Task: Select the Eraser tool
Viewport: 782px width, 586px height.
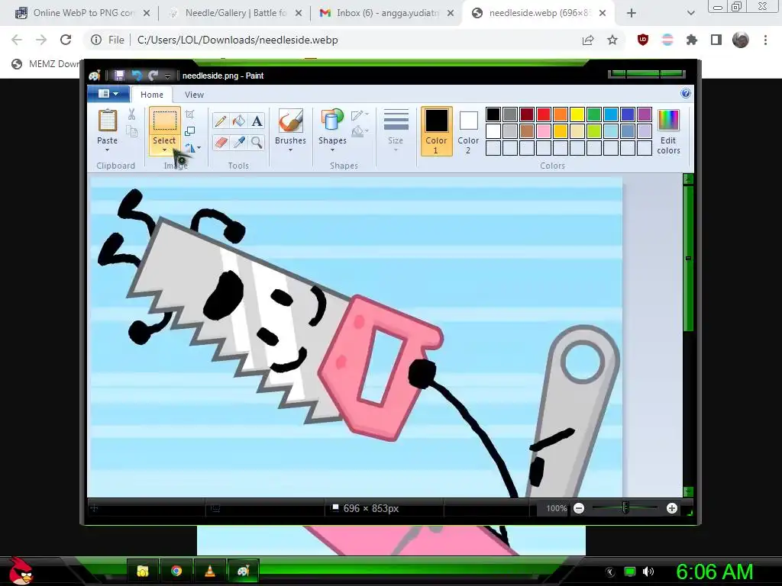Action: 221,143
